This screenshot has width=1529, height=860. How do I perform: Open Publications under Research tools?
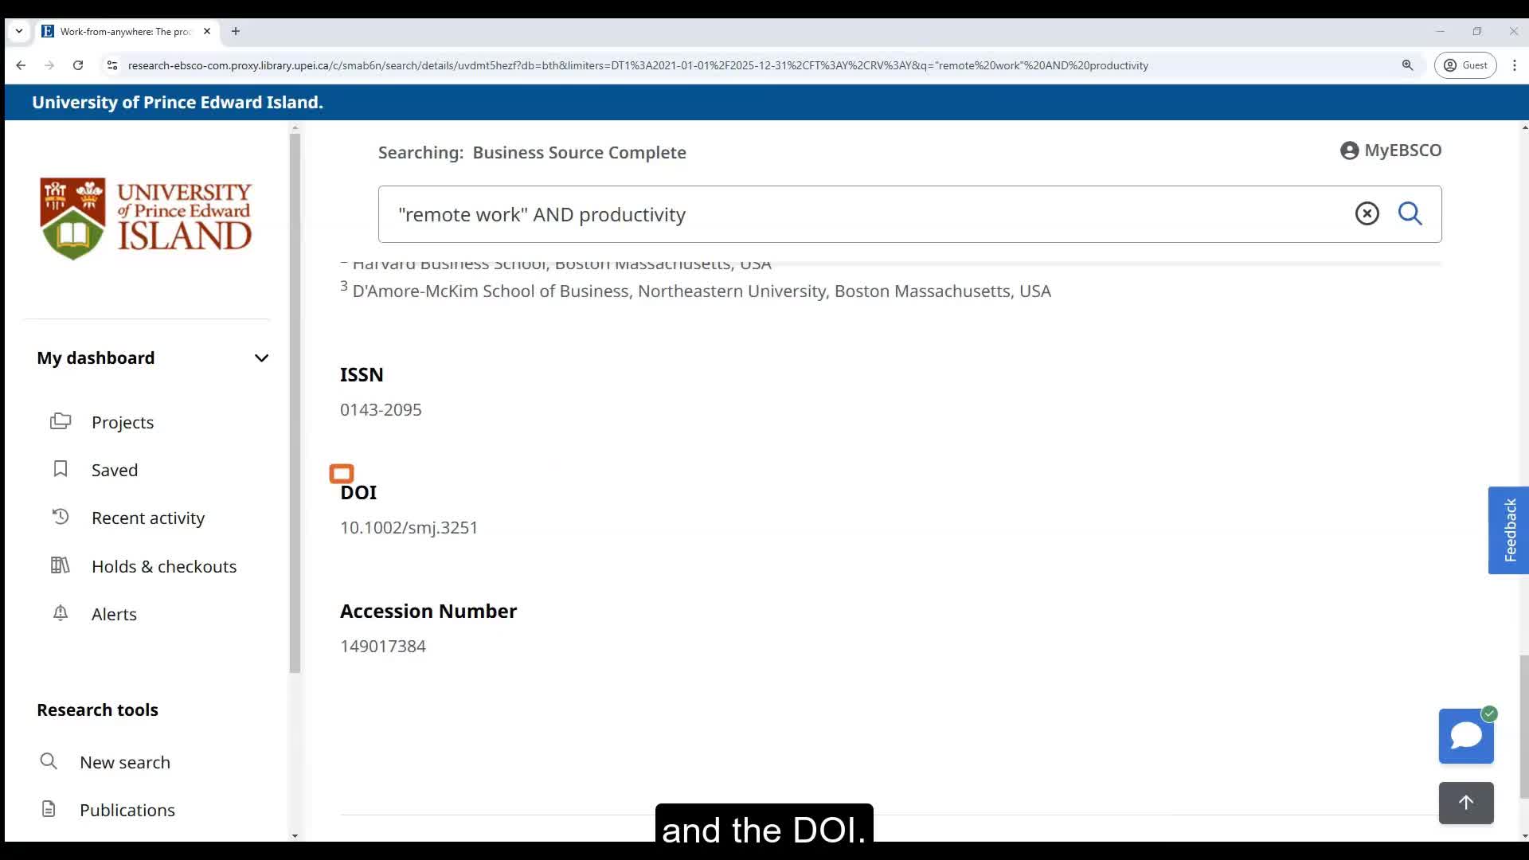(x=127, y=810)
